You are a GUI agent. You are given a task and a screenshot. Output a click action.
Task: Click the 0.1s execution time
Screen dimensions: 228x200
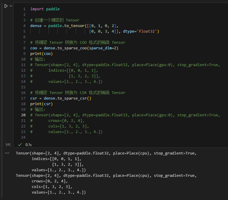pos(28,145)
